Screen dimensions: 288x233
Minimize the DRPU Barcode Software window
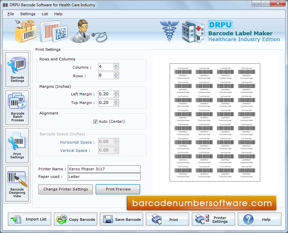point(257,4)
